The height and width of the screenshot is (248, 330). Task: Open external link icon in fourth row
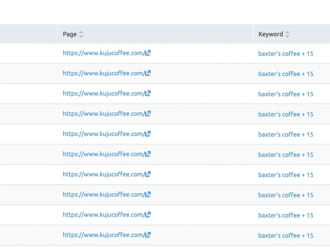point(148,114)
